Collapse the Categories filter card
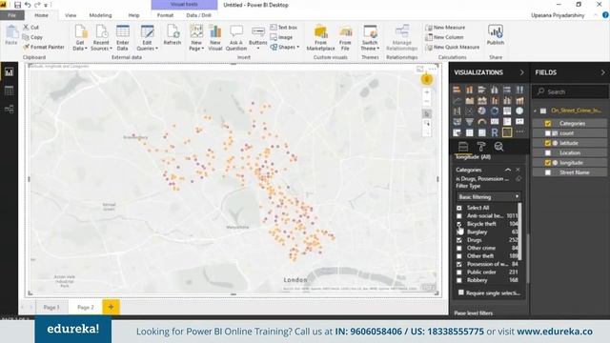The image size is (610, 343). pos(508,170)
